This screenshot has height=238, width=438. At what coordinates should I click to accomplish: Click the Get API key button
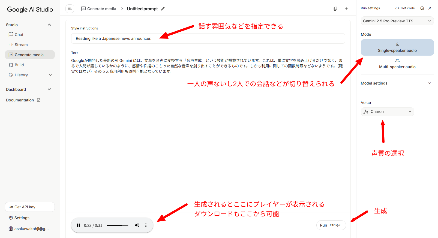click(30, 207)
